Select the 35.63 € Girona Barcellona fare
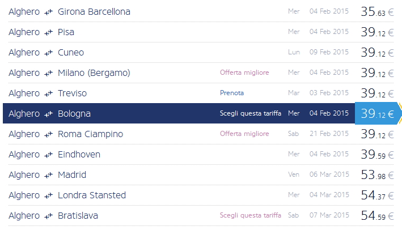 coord(377,12)
